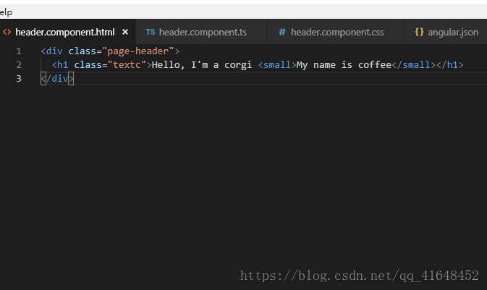Click the hash icon on header.component.css tab

click(x=281, y=32)
